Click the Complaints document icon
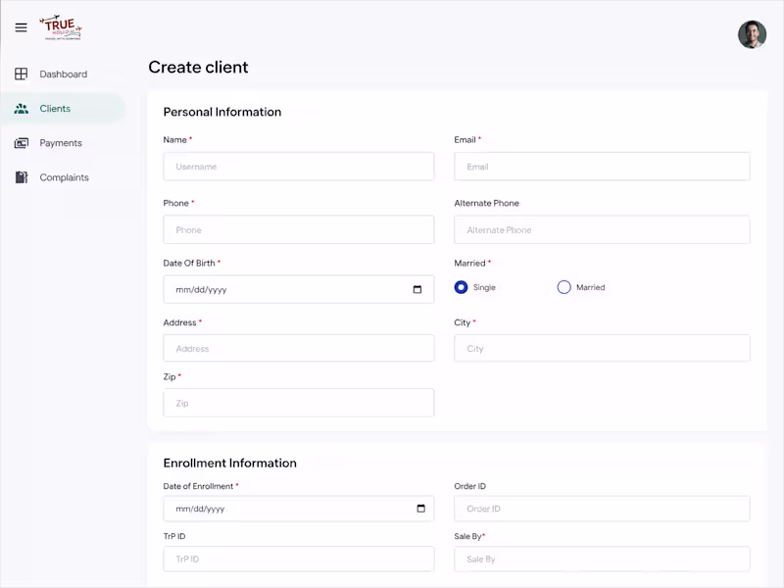The width and height of the screenshot is (784, 588). point(21,177)
